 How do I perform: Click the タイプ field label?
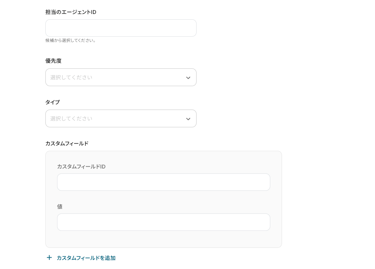tap(53, 102)
